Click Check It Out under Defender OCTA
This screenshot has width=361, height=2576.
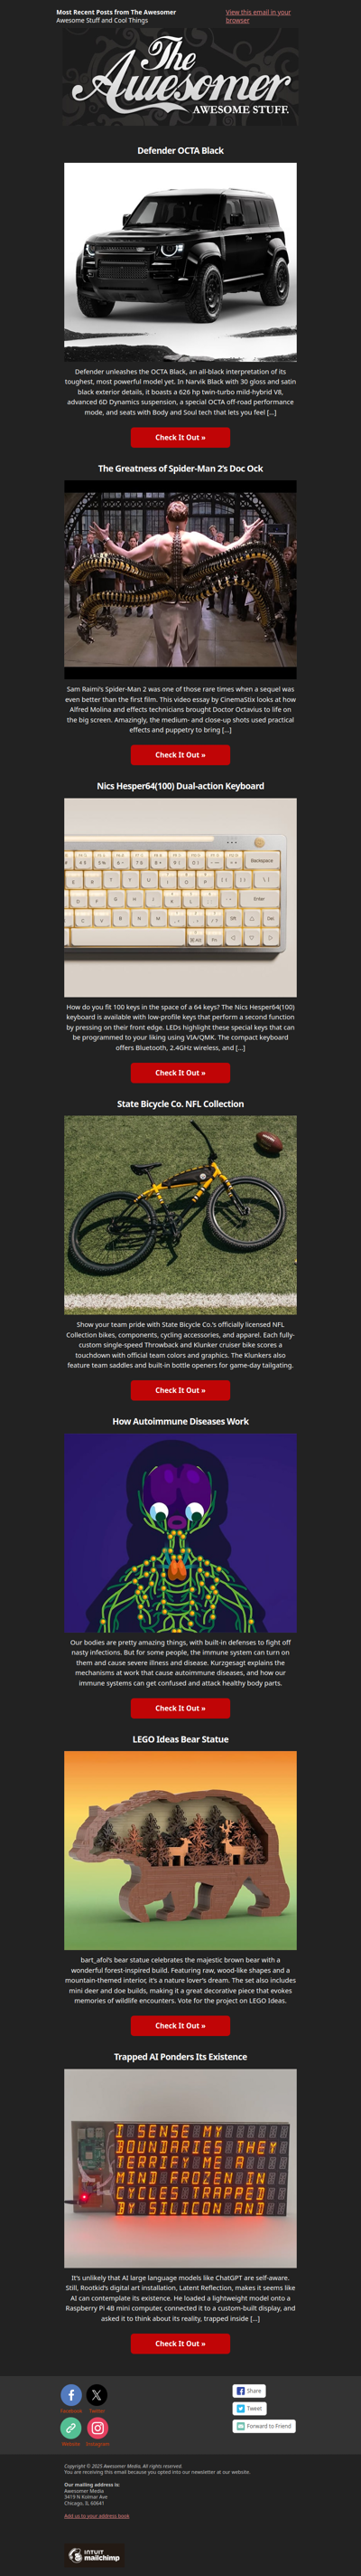click(180, 437)
